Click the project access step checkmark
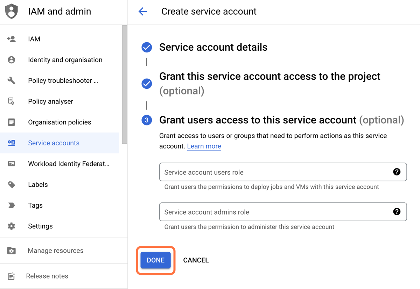Screen dimensions: 420x289 pos(147,84)
